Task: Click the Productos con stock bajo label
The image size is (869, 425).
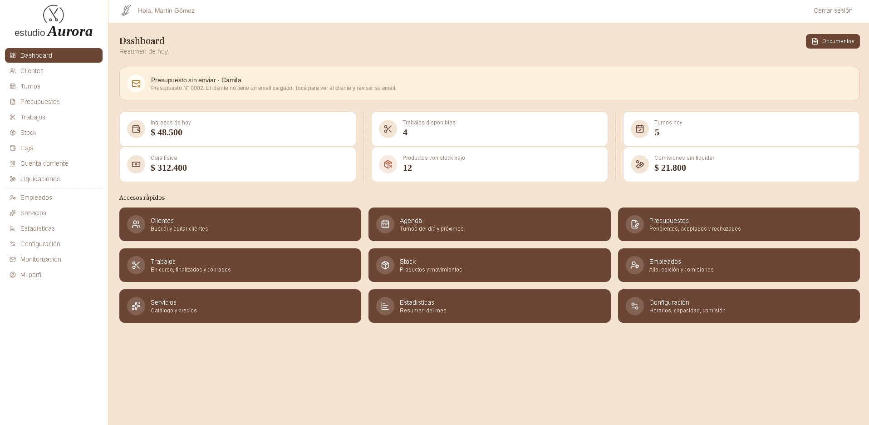Action: coord(433,158)
